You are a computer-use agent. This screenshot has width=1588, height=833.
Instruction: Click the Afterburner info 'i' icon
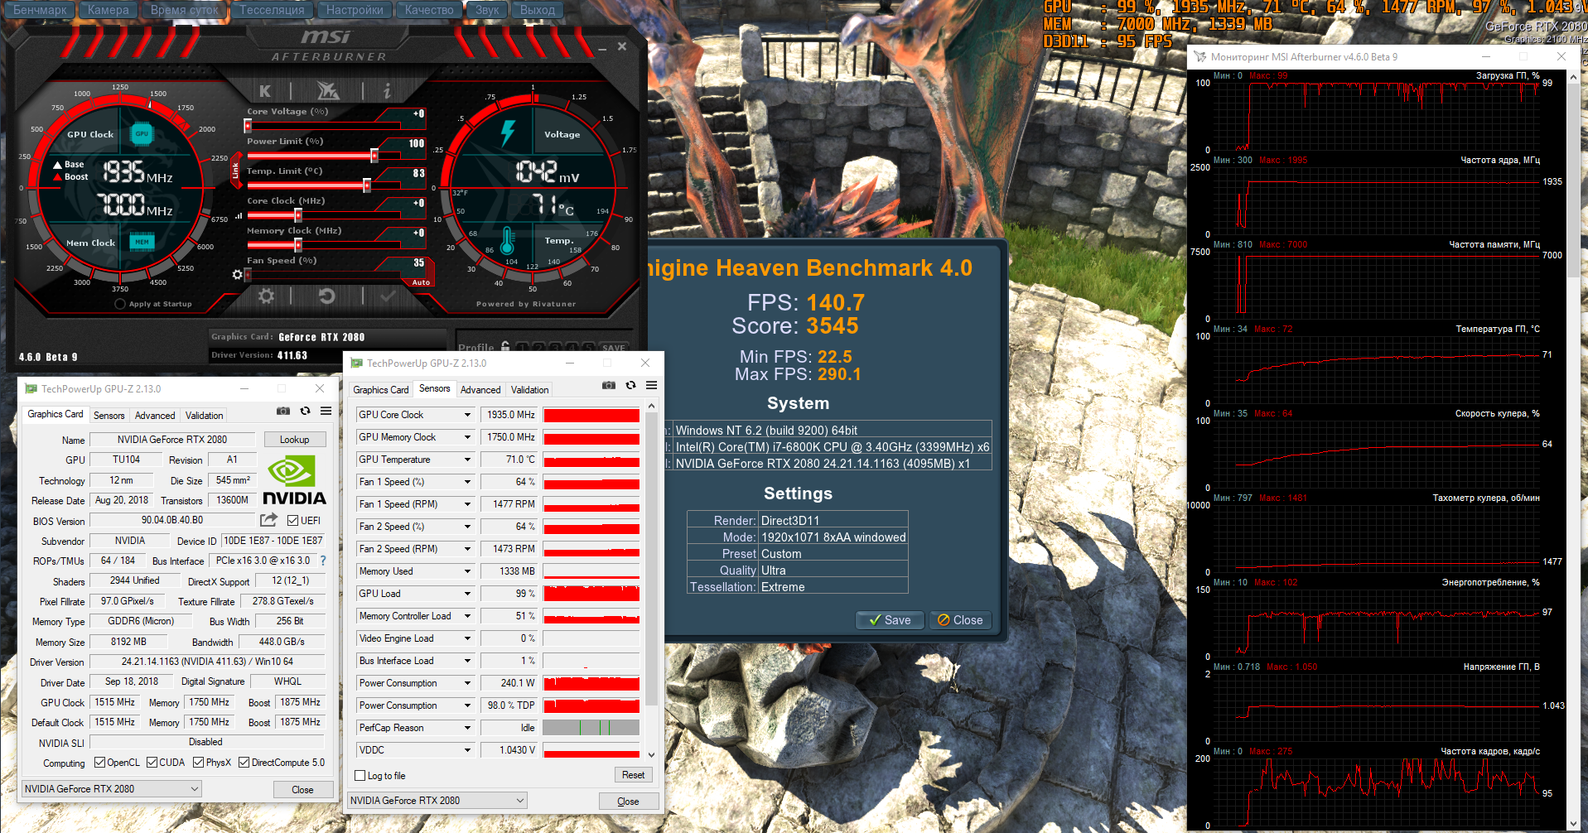tap(386, 91)
